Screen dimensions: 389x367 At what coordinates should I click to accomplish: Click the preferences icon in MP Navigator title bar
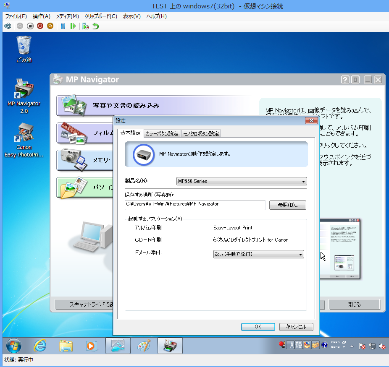355,80
